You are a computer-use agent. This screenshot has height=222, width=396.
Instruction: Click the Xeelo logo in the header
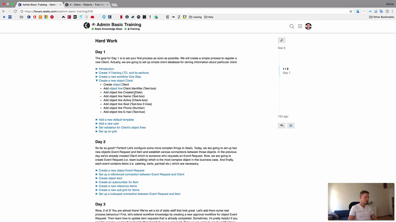point(87,26)
